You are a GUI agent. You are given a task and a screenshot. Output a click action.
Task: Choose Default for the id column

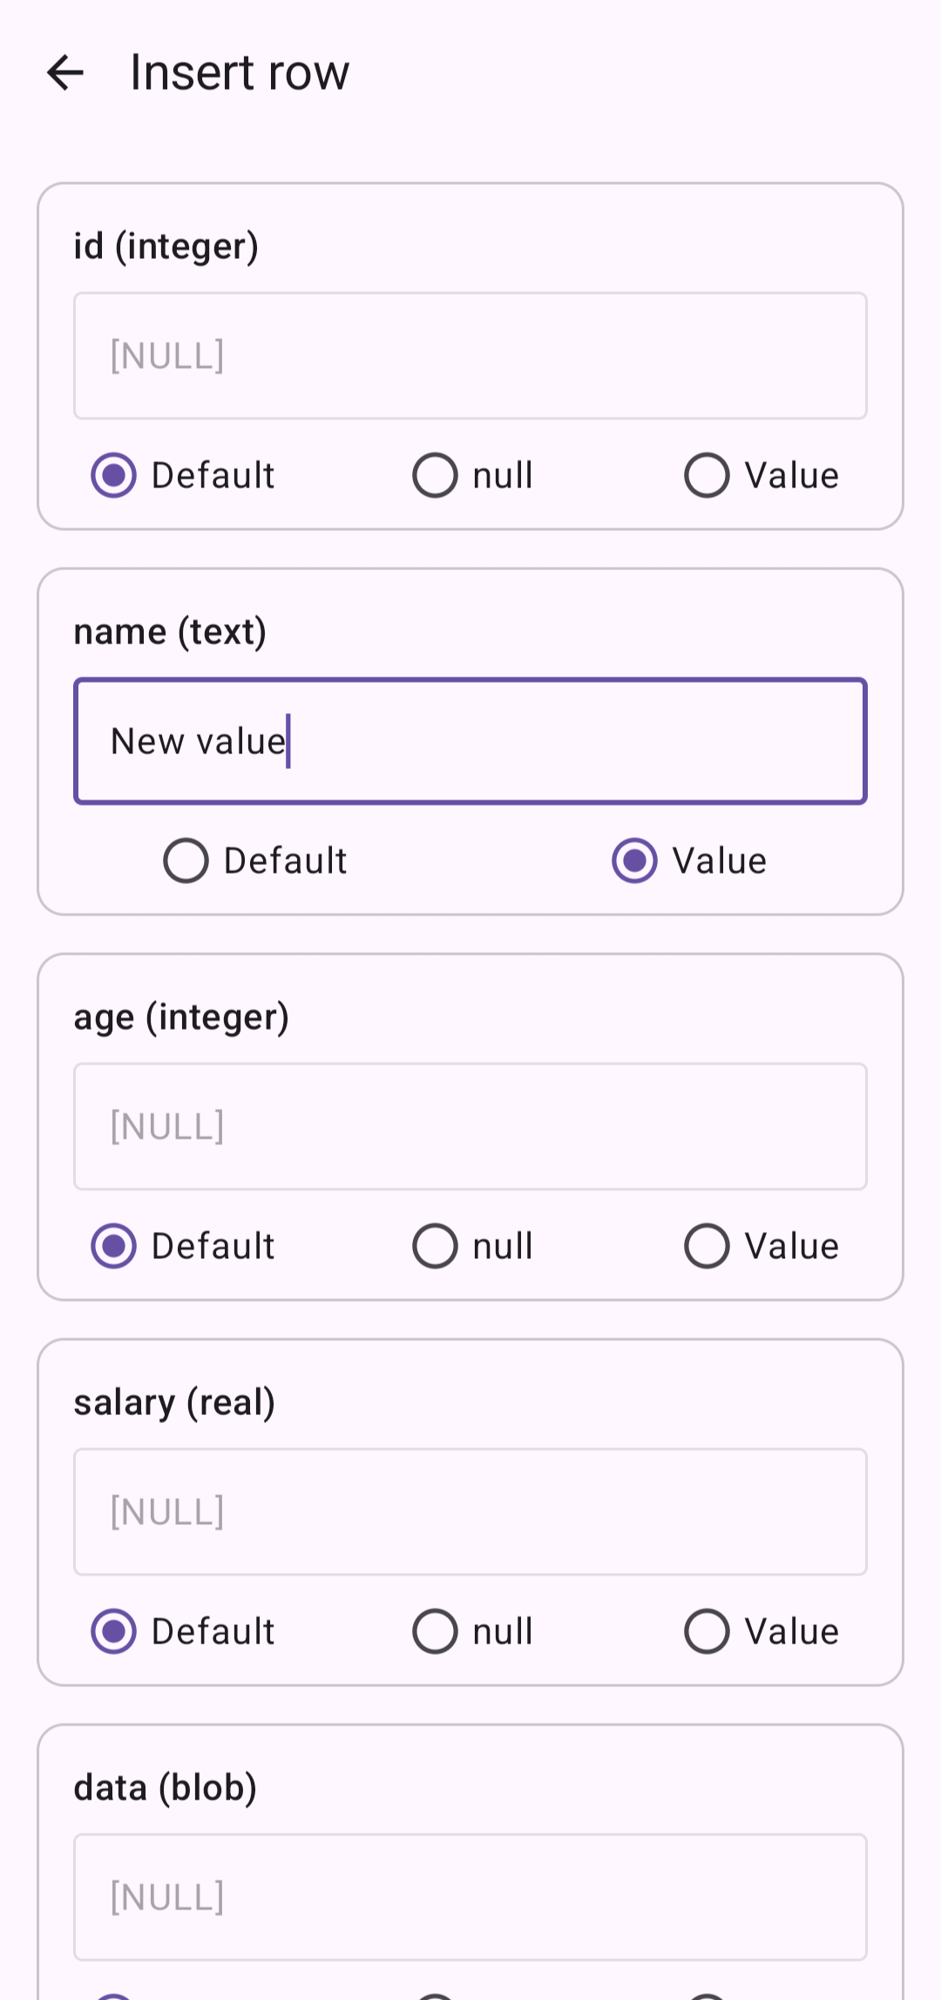point(114,475)
